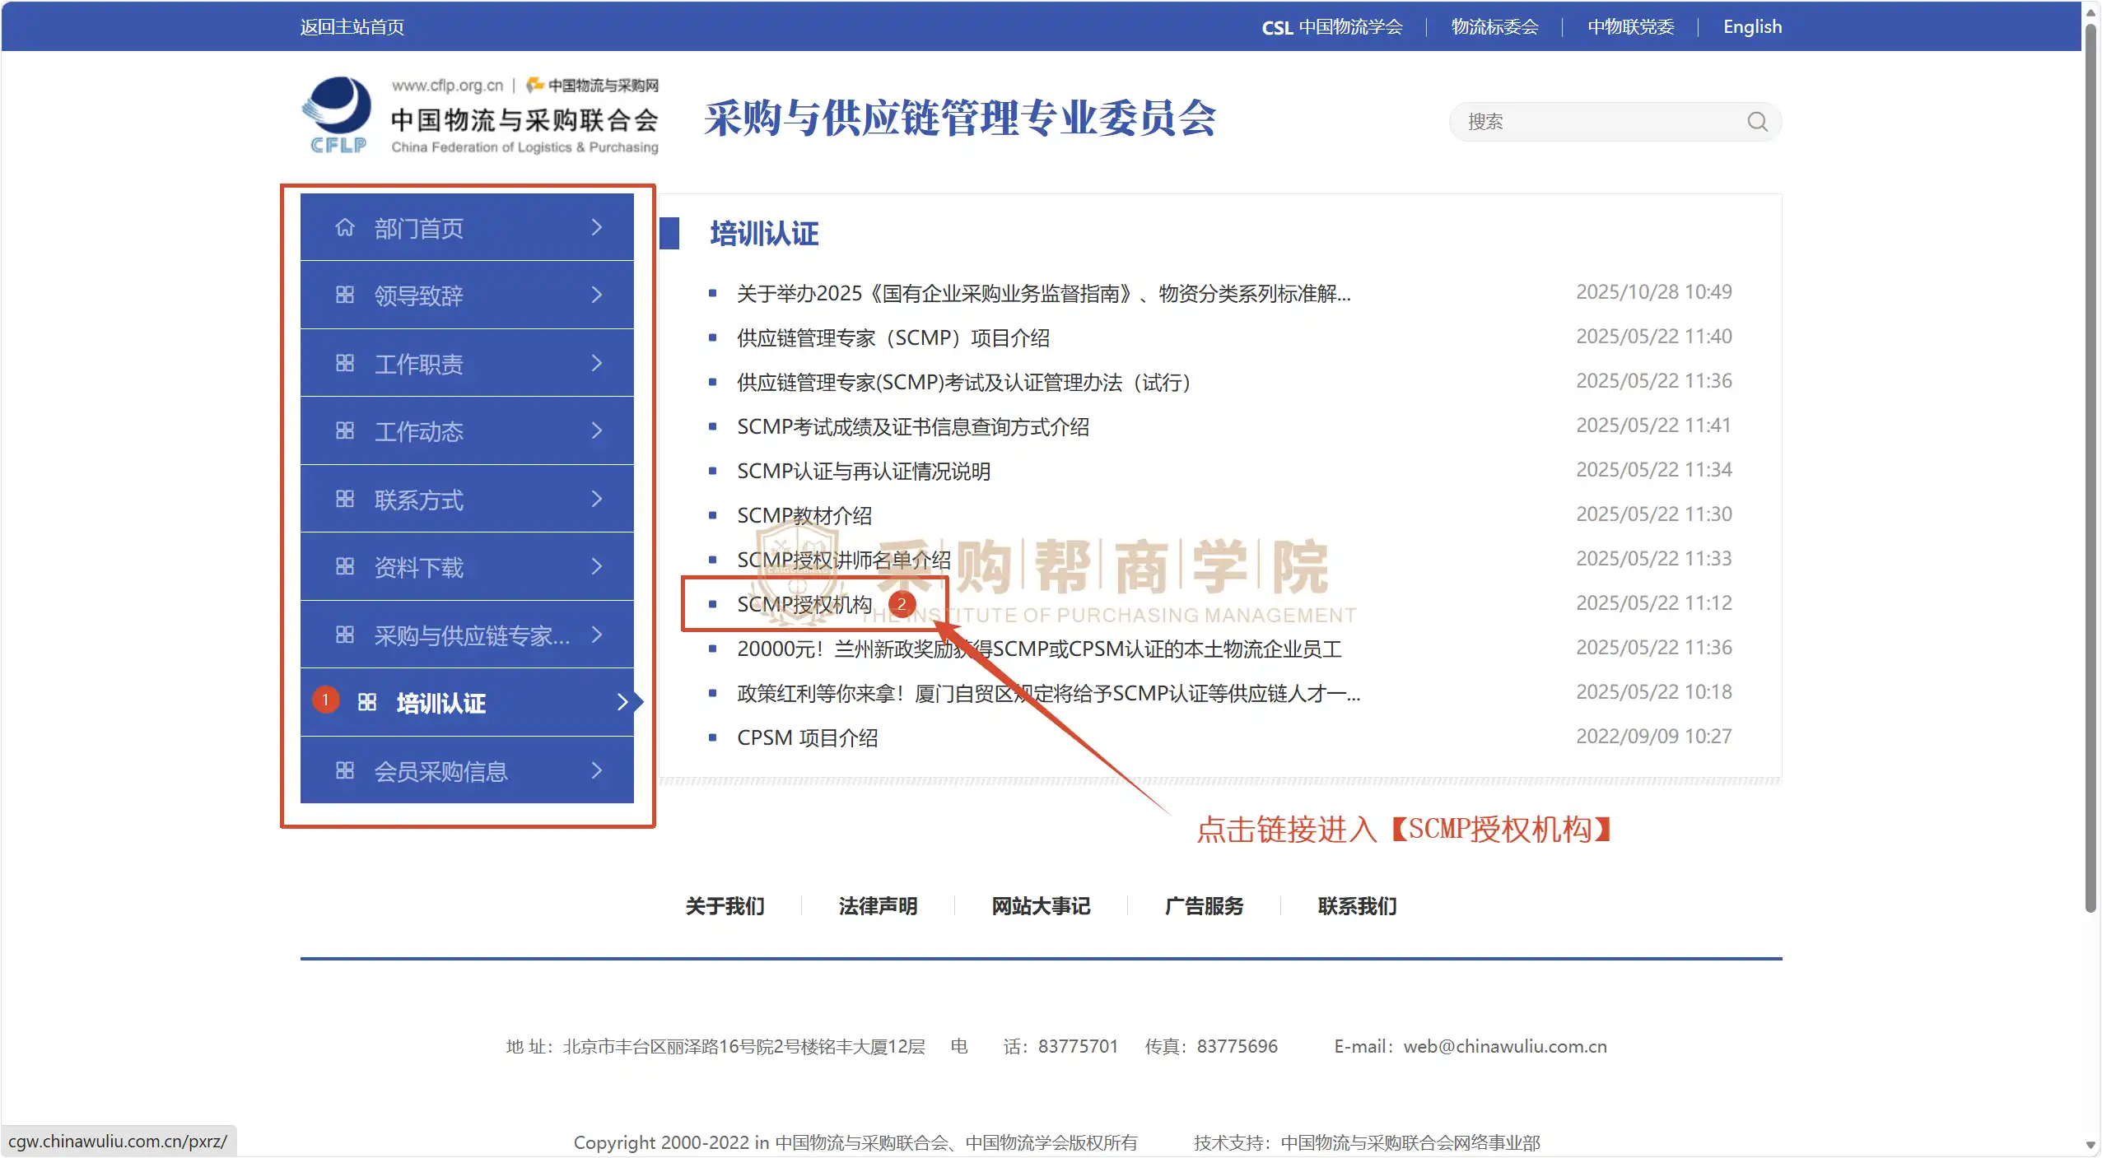Switch to the English site
This screenshot has height=1158, width=2102.
1753,27
